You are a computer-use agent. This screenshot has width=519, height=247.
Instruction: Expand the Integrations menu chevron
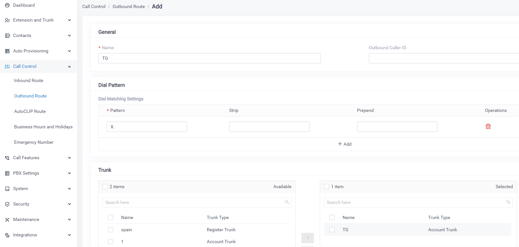(69, 235)
